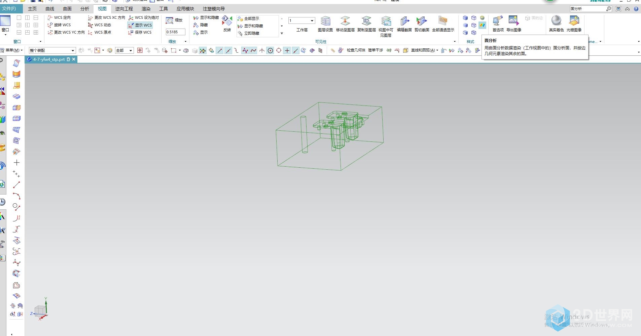Expand the 窗口 dropdown arrow

coord(5,35)
